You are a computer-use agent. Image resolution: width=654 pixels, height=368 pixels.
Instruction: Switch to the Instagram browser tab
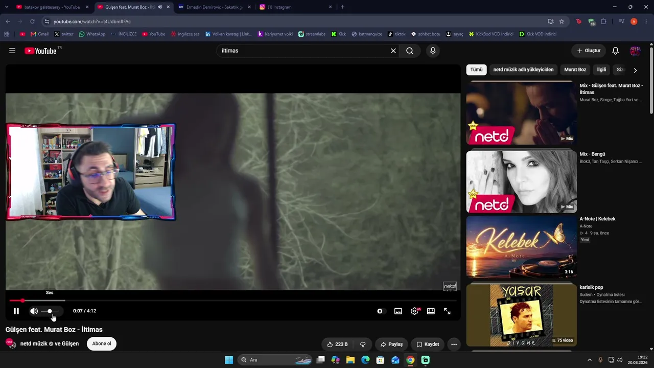coord(294,7)
